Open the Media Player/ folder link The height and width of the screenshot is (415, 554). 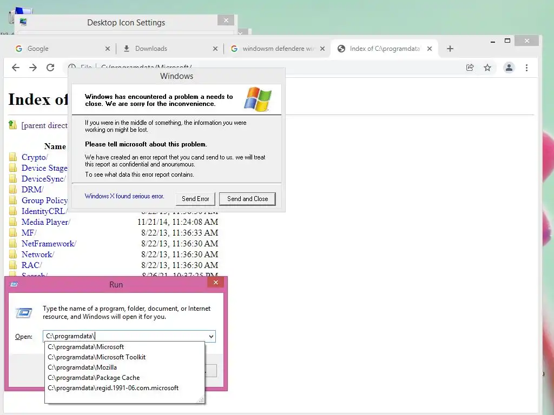click(x=46, y=222)
